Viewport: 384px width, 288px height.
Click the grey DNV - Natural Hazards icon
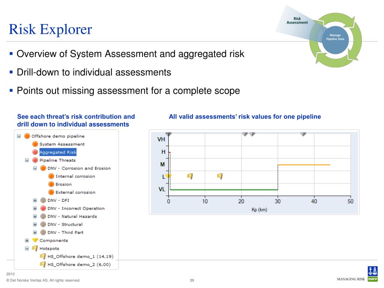pyautogui.click(x=43, y=216)
